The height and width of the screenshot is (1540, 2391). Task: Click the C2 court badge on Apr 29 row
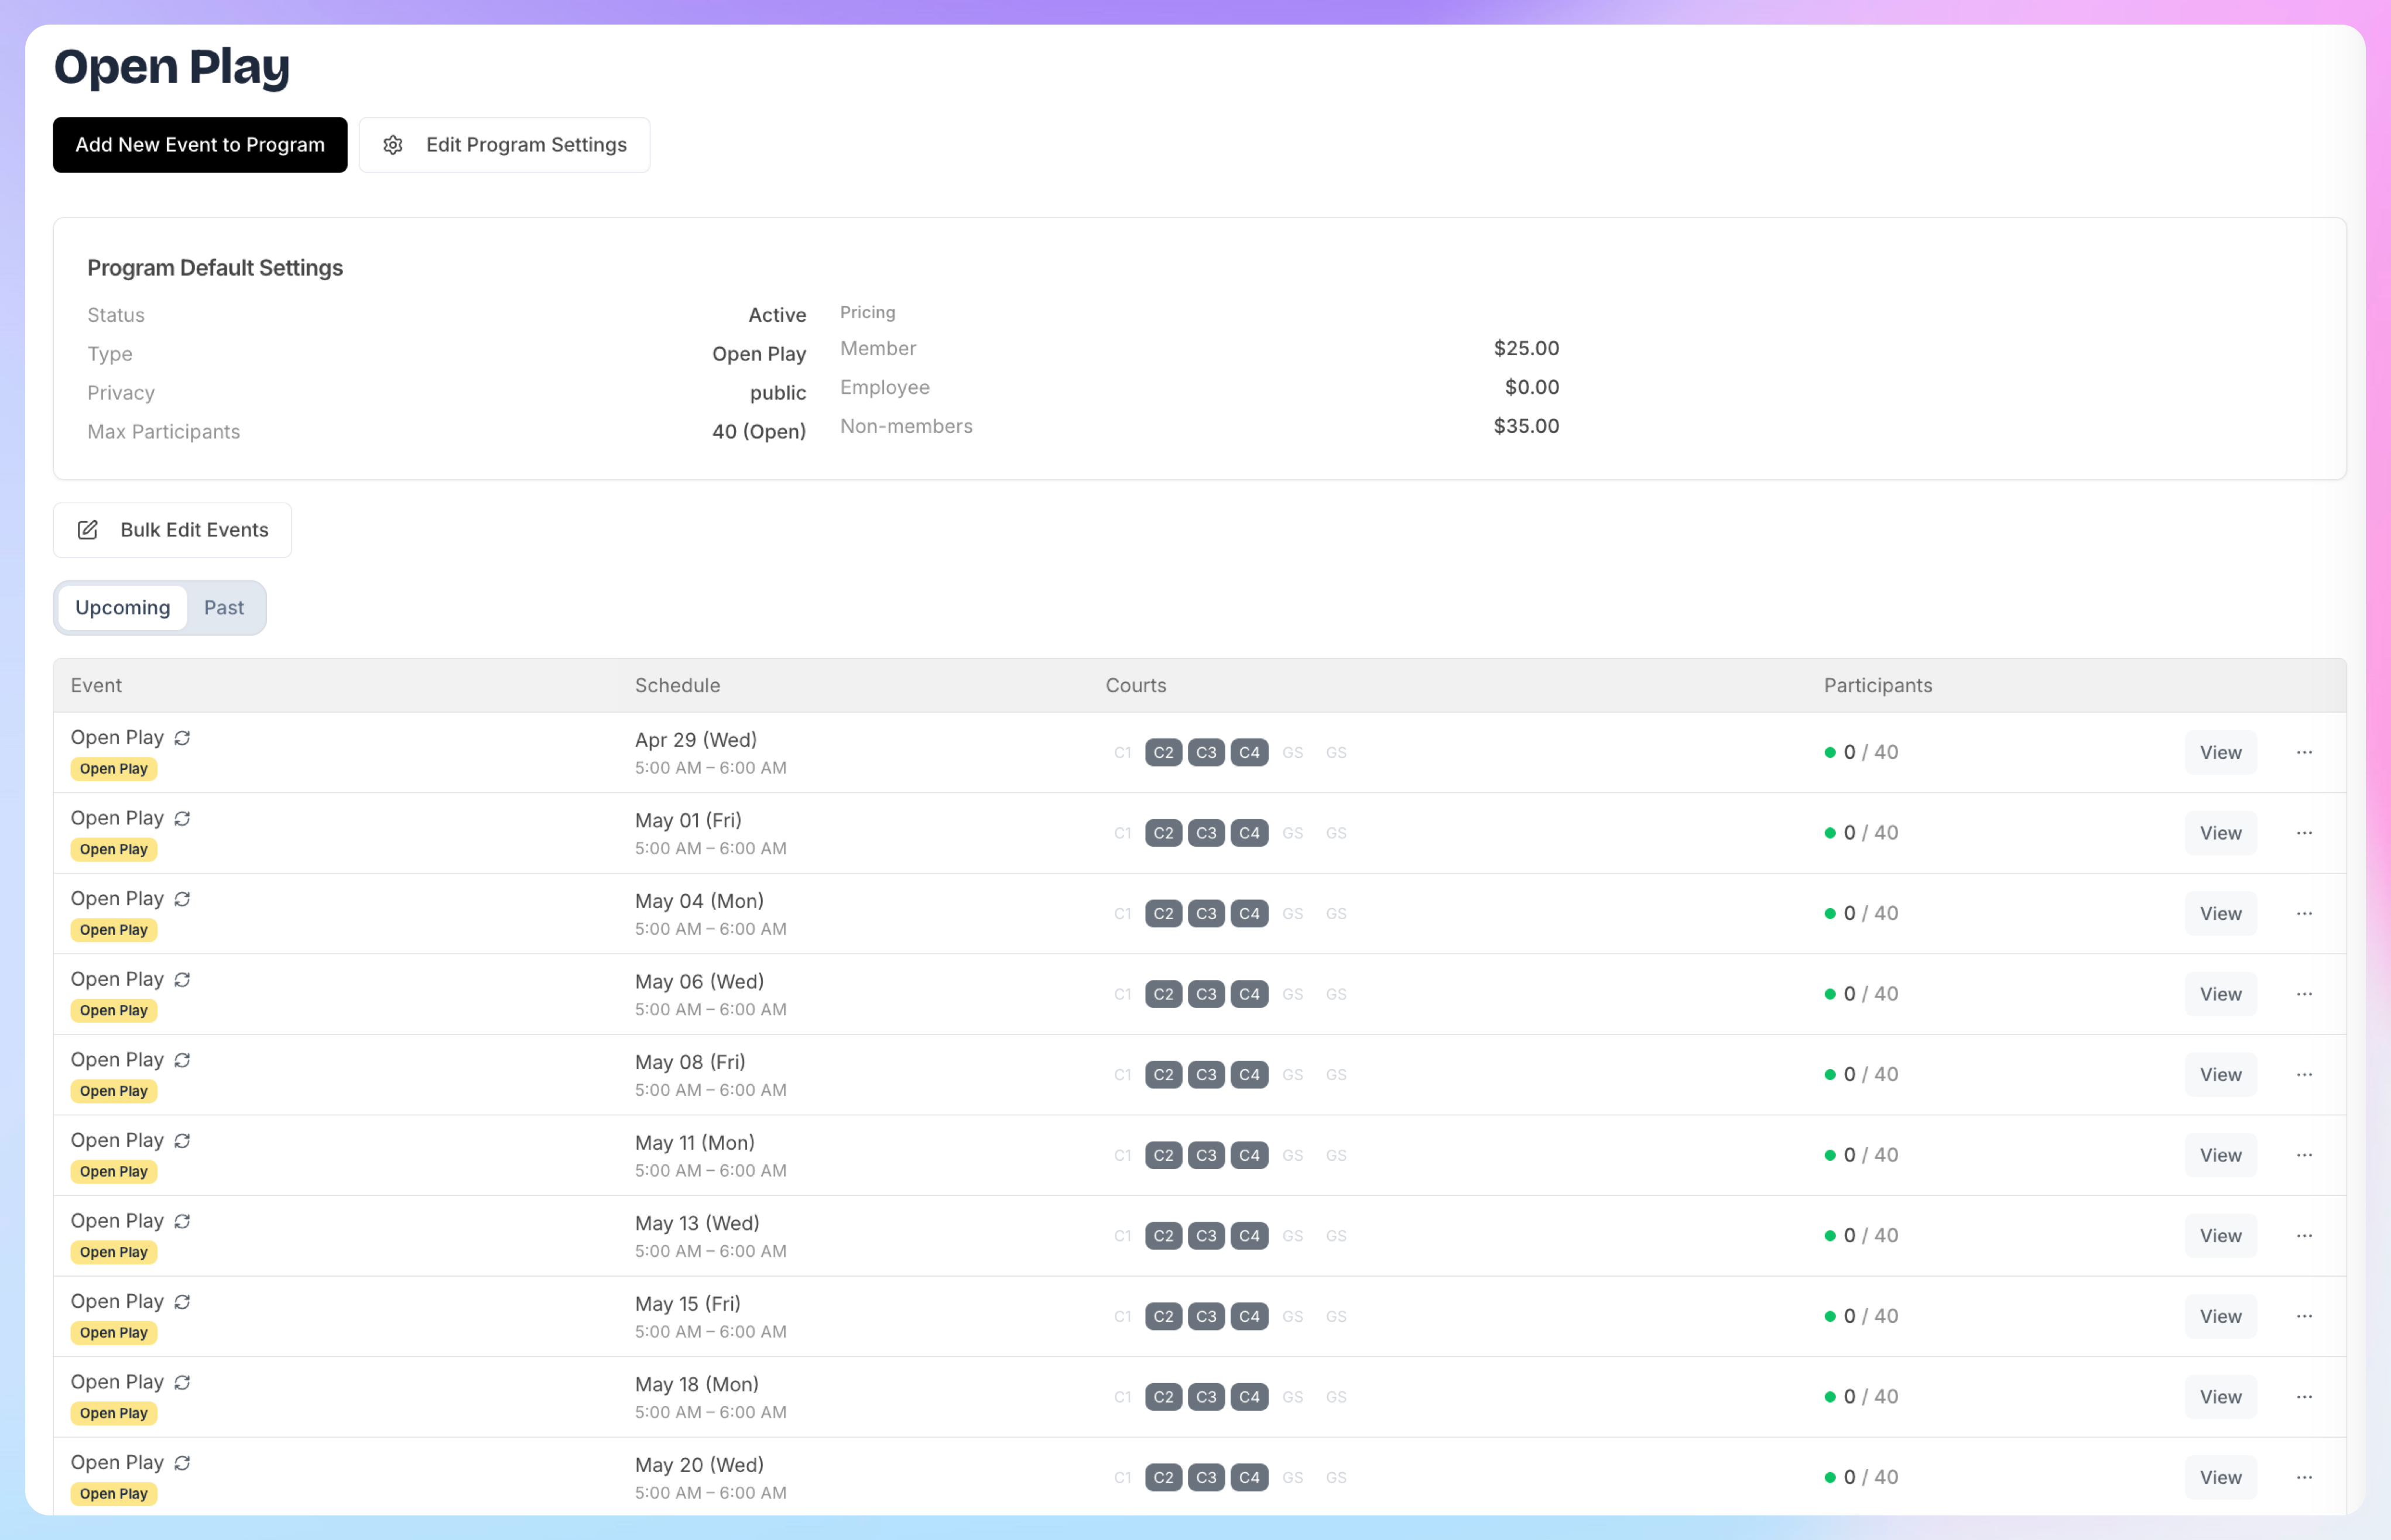(1163, 753)
